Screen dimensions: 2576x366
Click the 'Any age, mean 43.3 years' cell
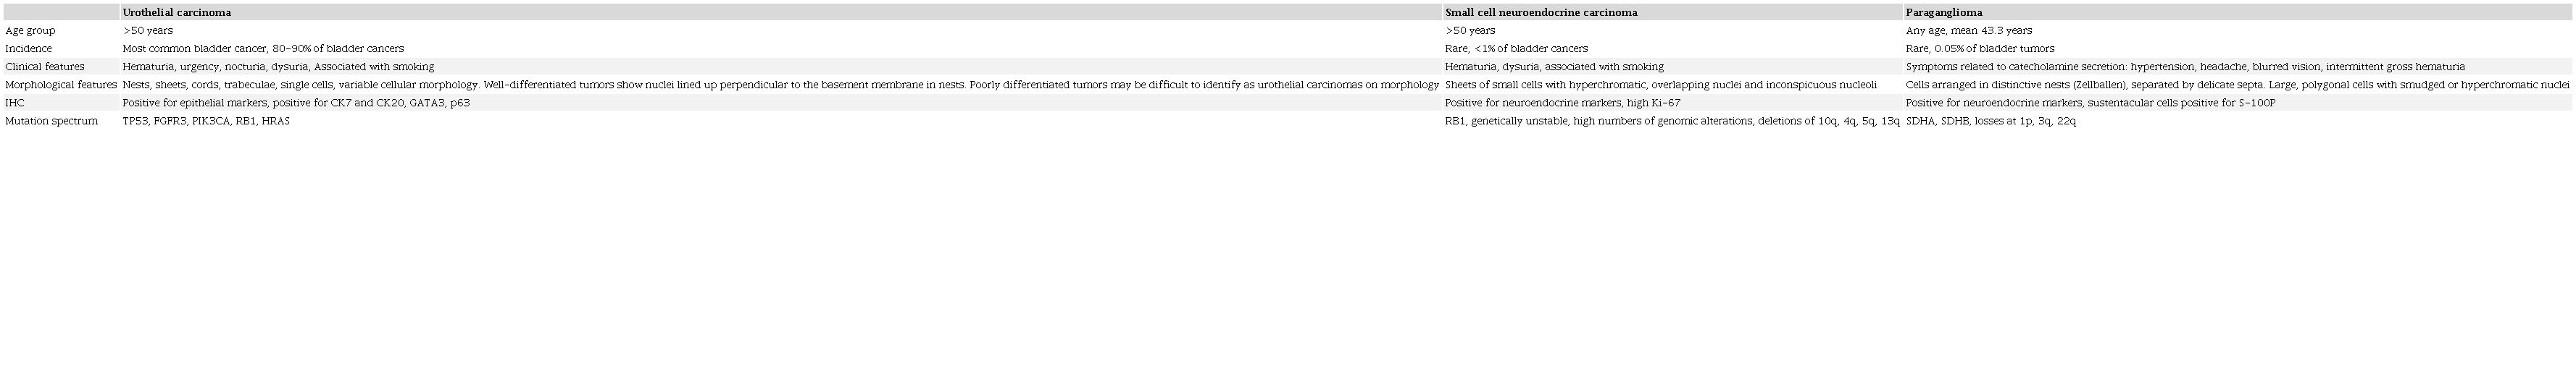coord(1968,31)
